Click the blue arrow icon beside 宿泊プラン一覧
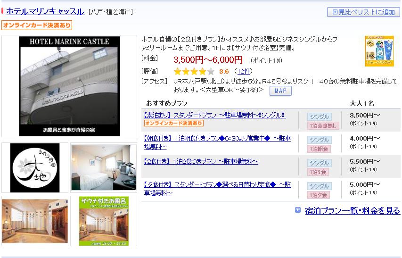 [298, 210]
